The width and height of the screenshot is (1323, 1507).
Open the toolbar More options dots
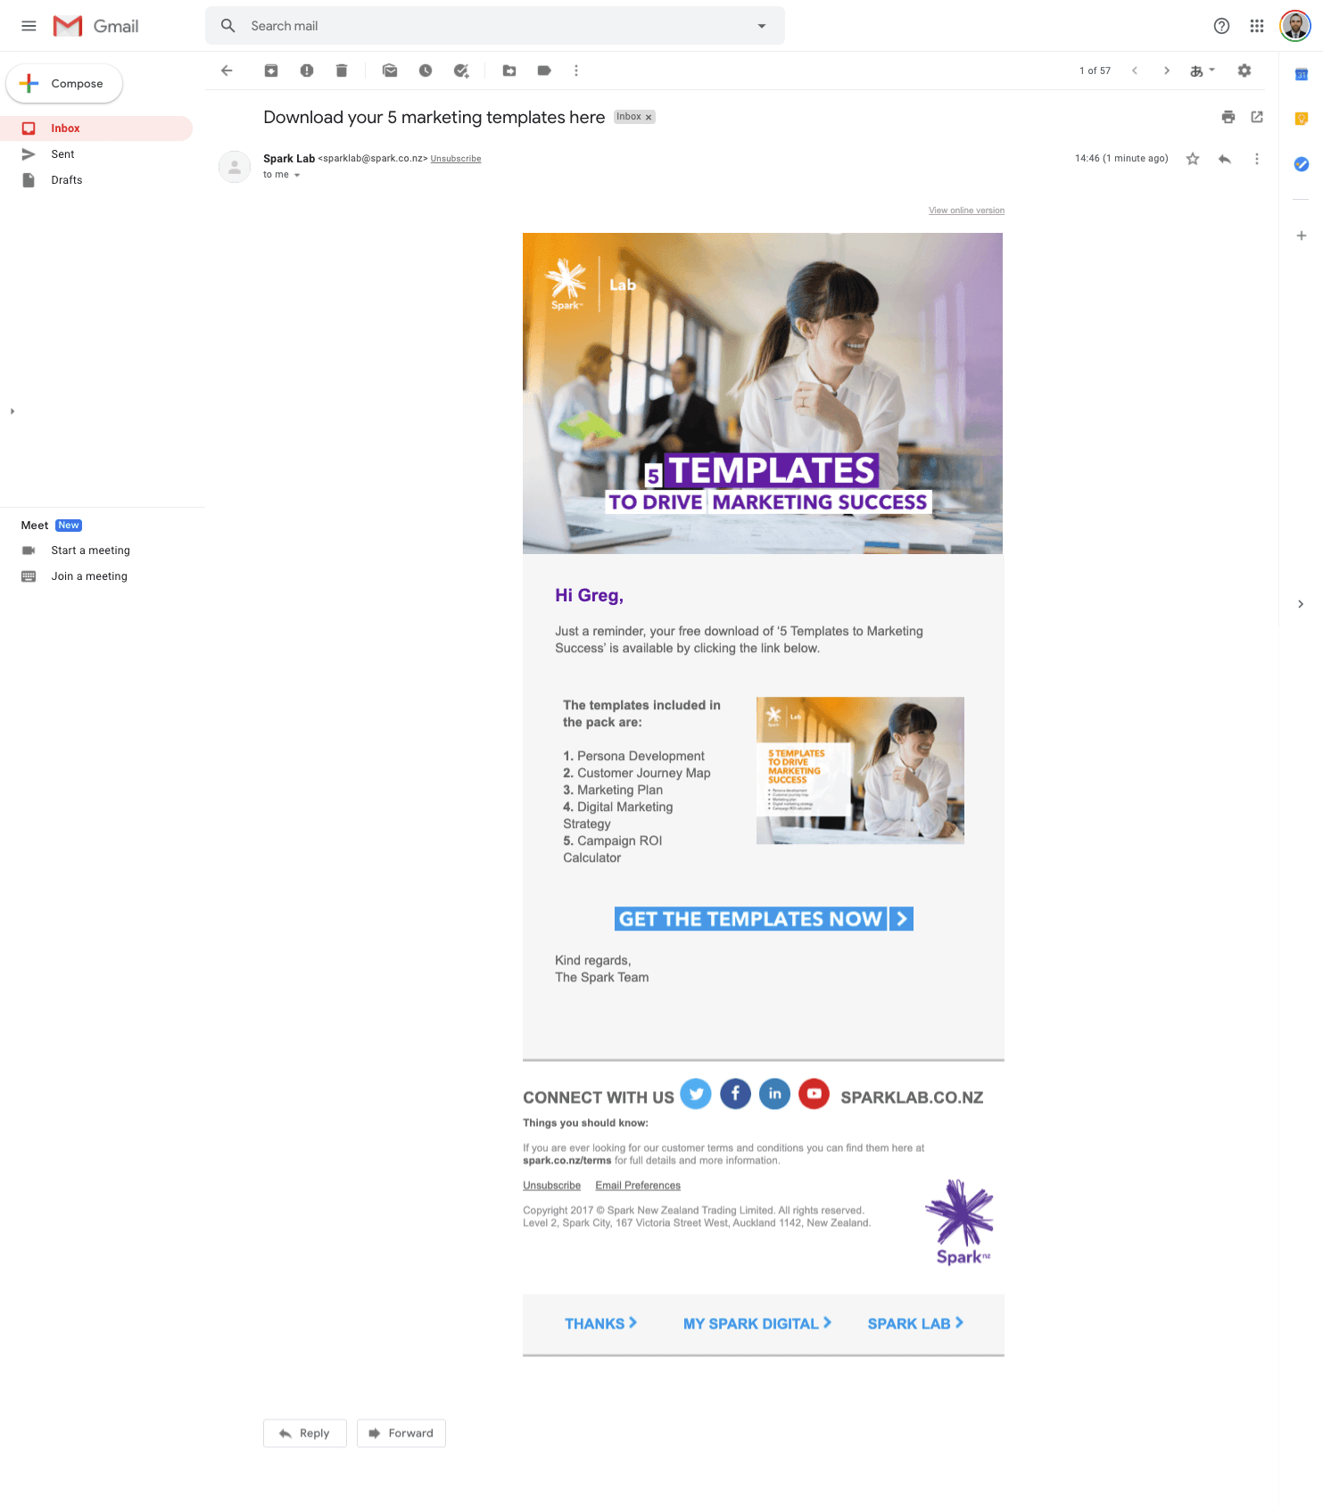576,70
